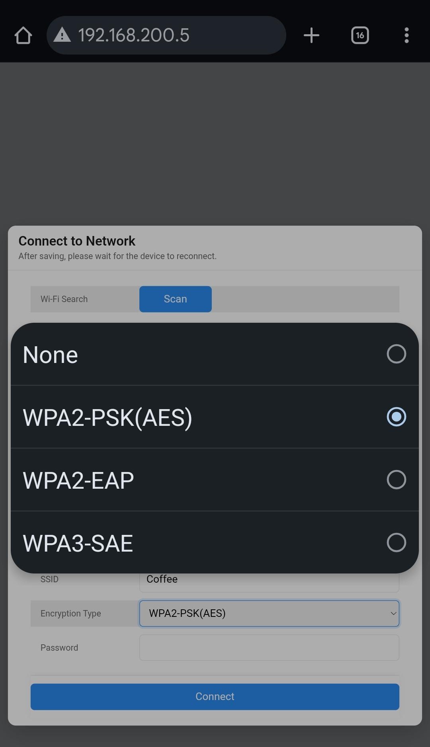
Task: Select the WPA3-SAE radio button
Action: [x=396, y=542]
